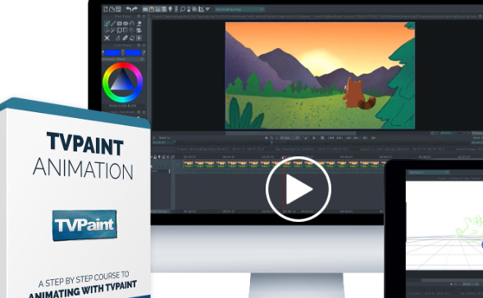Image resolution: width=483 pixels, height=298 pixels.
Task: Click the TVPaint logo on course box
Action: [84, 225]
